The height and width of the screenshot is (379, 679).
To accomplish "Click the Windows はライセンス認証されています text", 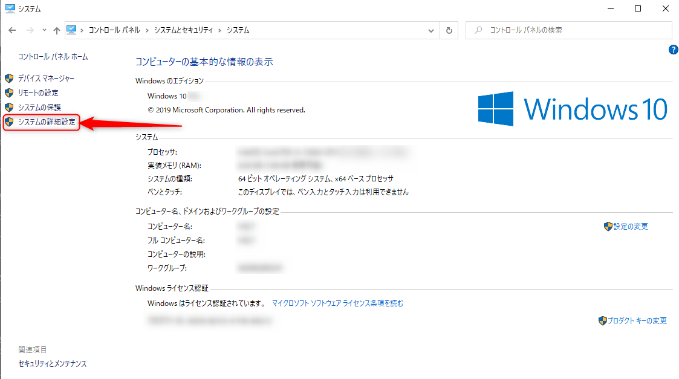I will (207, 303).
